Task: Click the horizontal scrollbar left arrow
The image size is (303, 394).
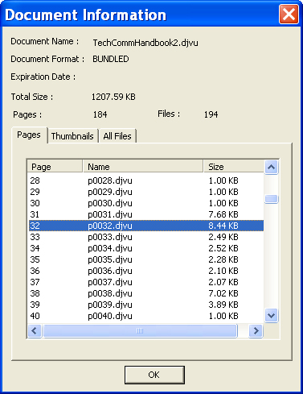Action: 35,330
